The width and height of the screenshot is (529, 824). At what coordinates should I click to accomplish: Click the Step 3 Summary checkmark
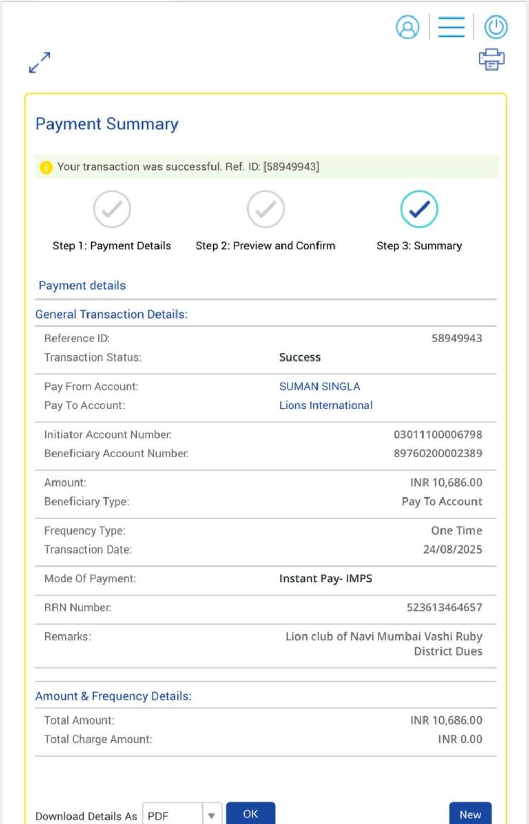(x=419, y=209)
